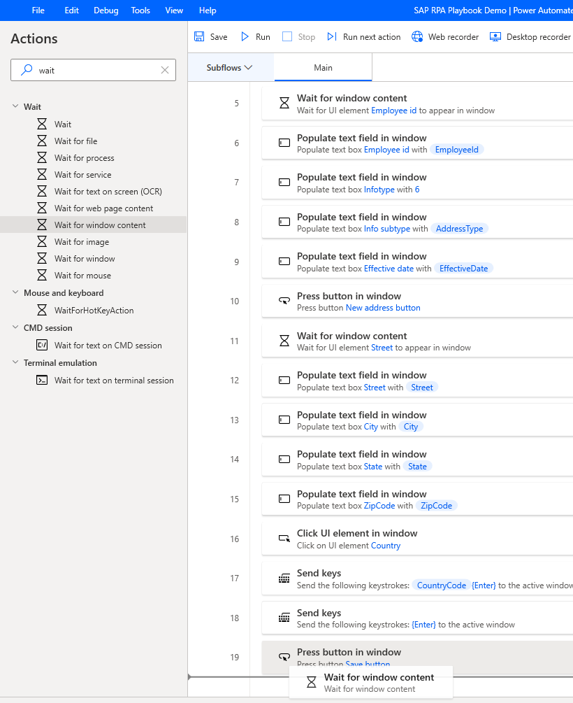The image size is (573, 703).
Task: Click the Infotype link in step 7
Action: pos(379,189)
